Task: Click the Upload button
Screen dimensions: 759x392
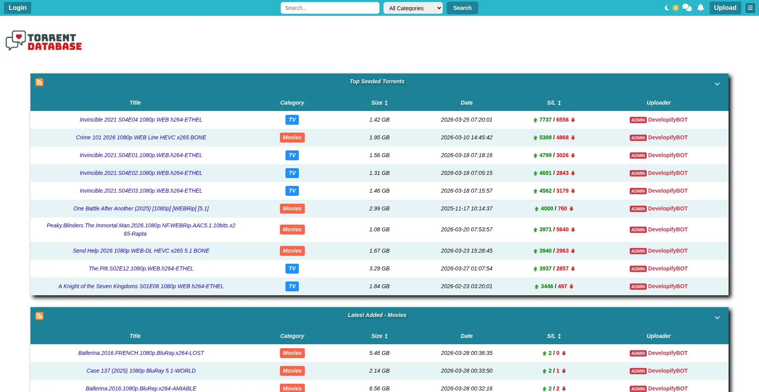Action: (x=725, y=8)
